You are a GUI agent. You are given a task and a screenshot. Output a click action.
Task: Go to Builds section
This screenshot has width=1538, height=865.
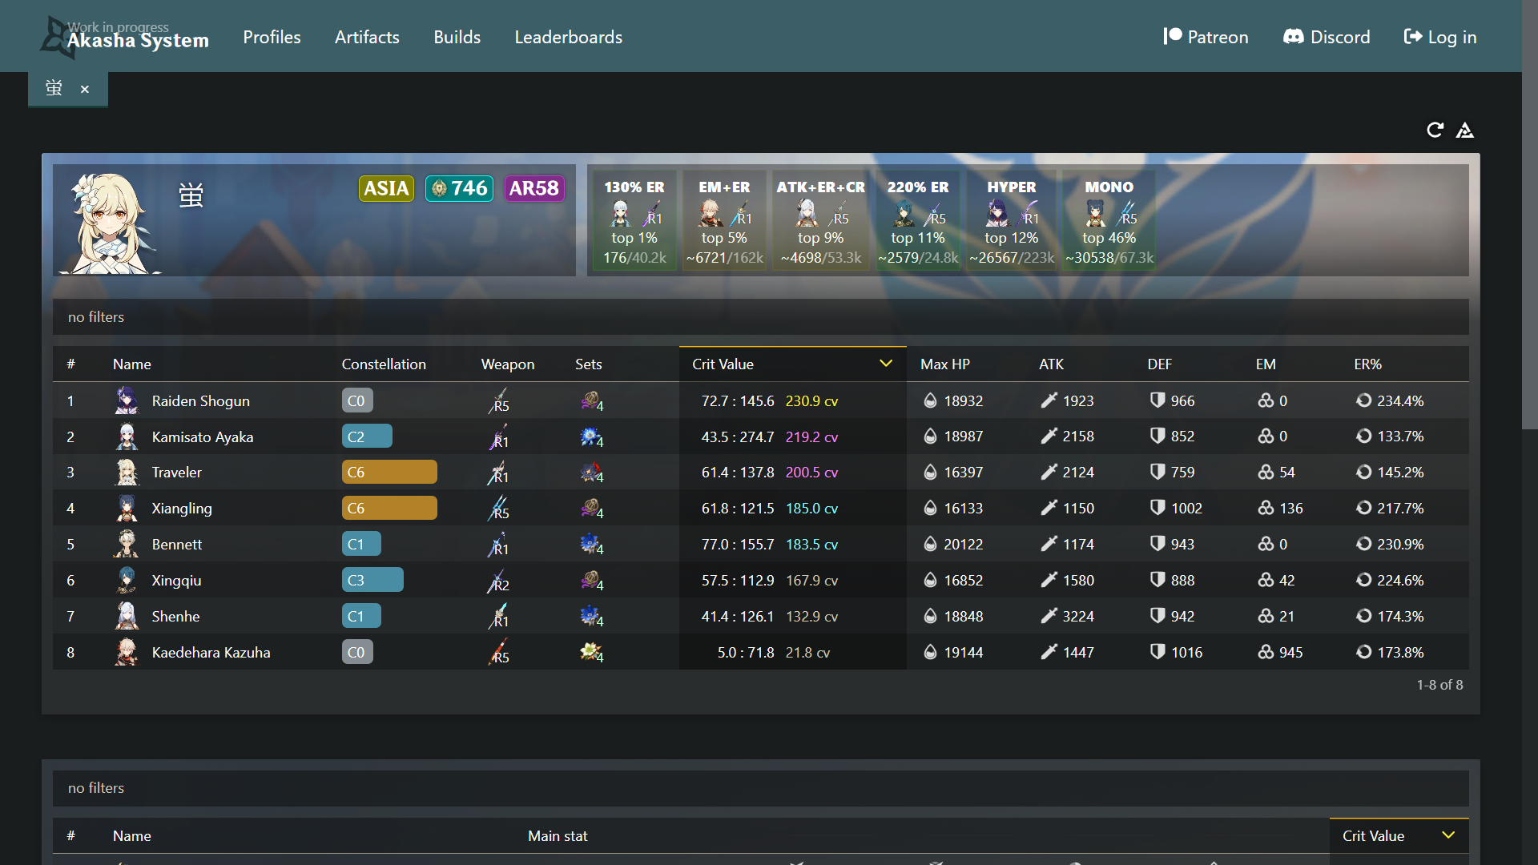click(457, 37)
